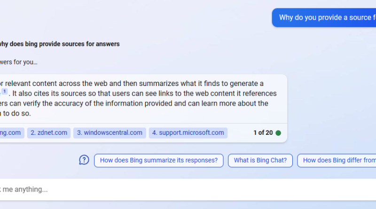Click the response line starting It also cites

click(144, 93)
